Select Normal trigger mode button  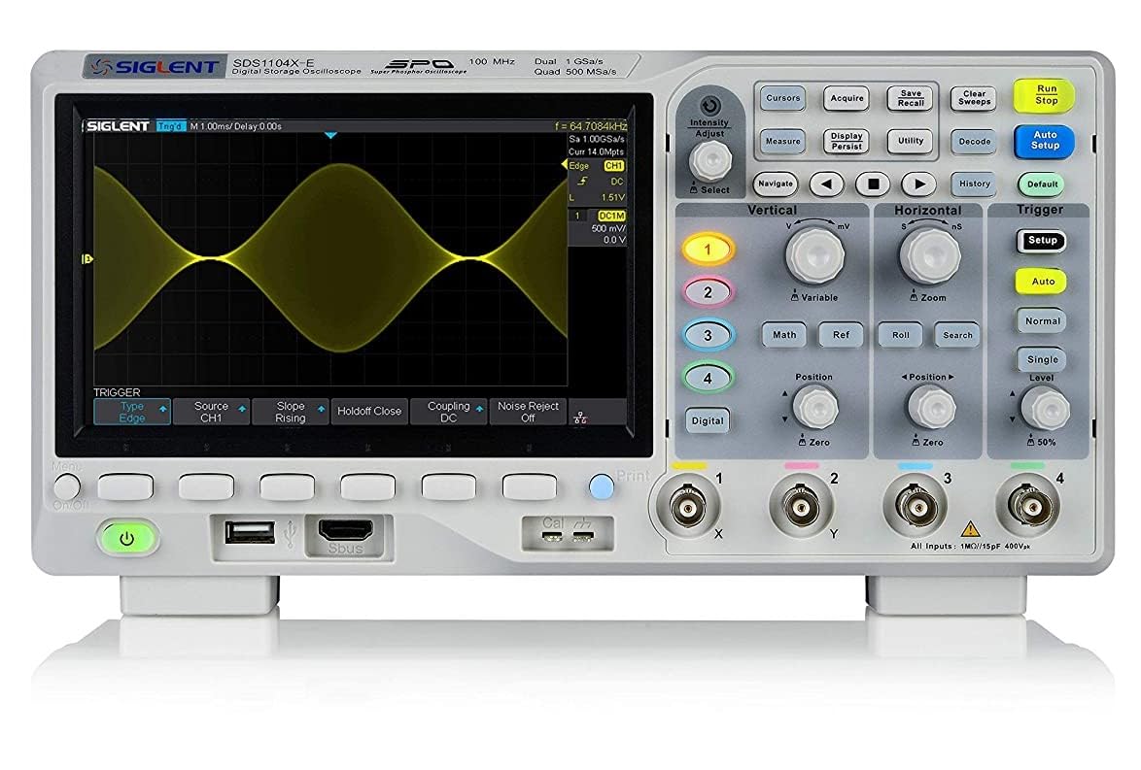click(1042, 320)
